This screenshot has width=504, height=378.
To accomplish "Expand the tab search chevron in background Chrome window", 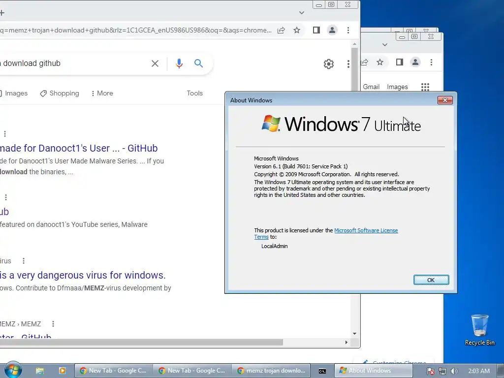I will (385, 45).
